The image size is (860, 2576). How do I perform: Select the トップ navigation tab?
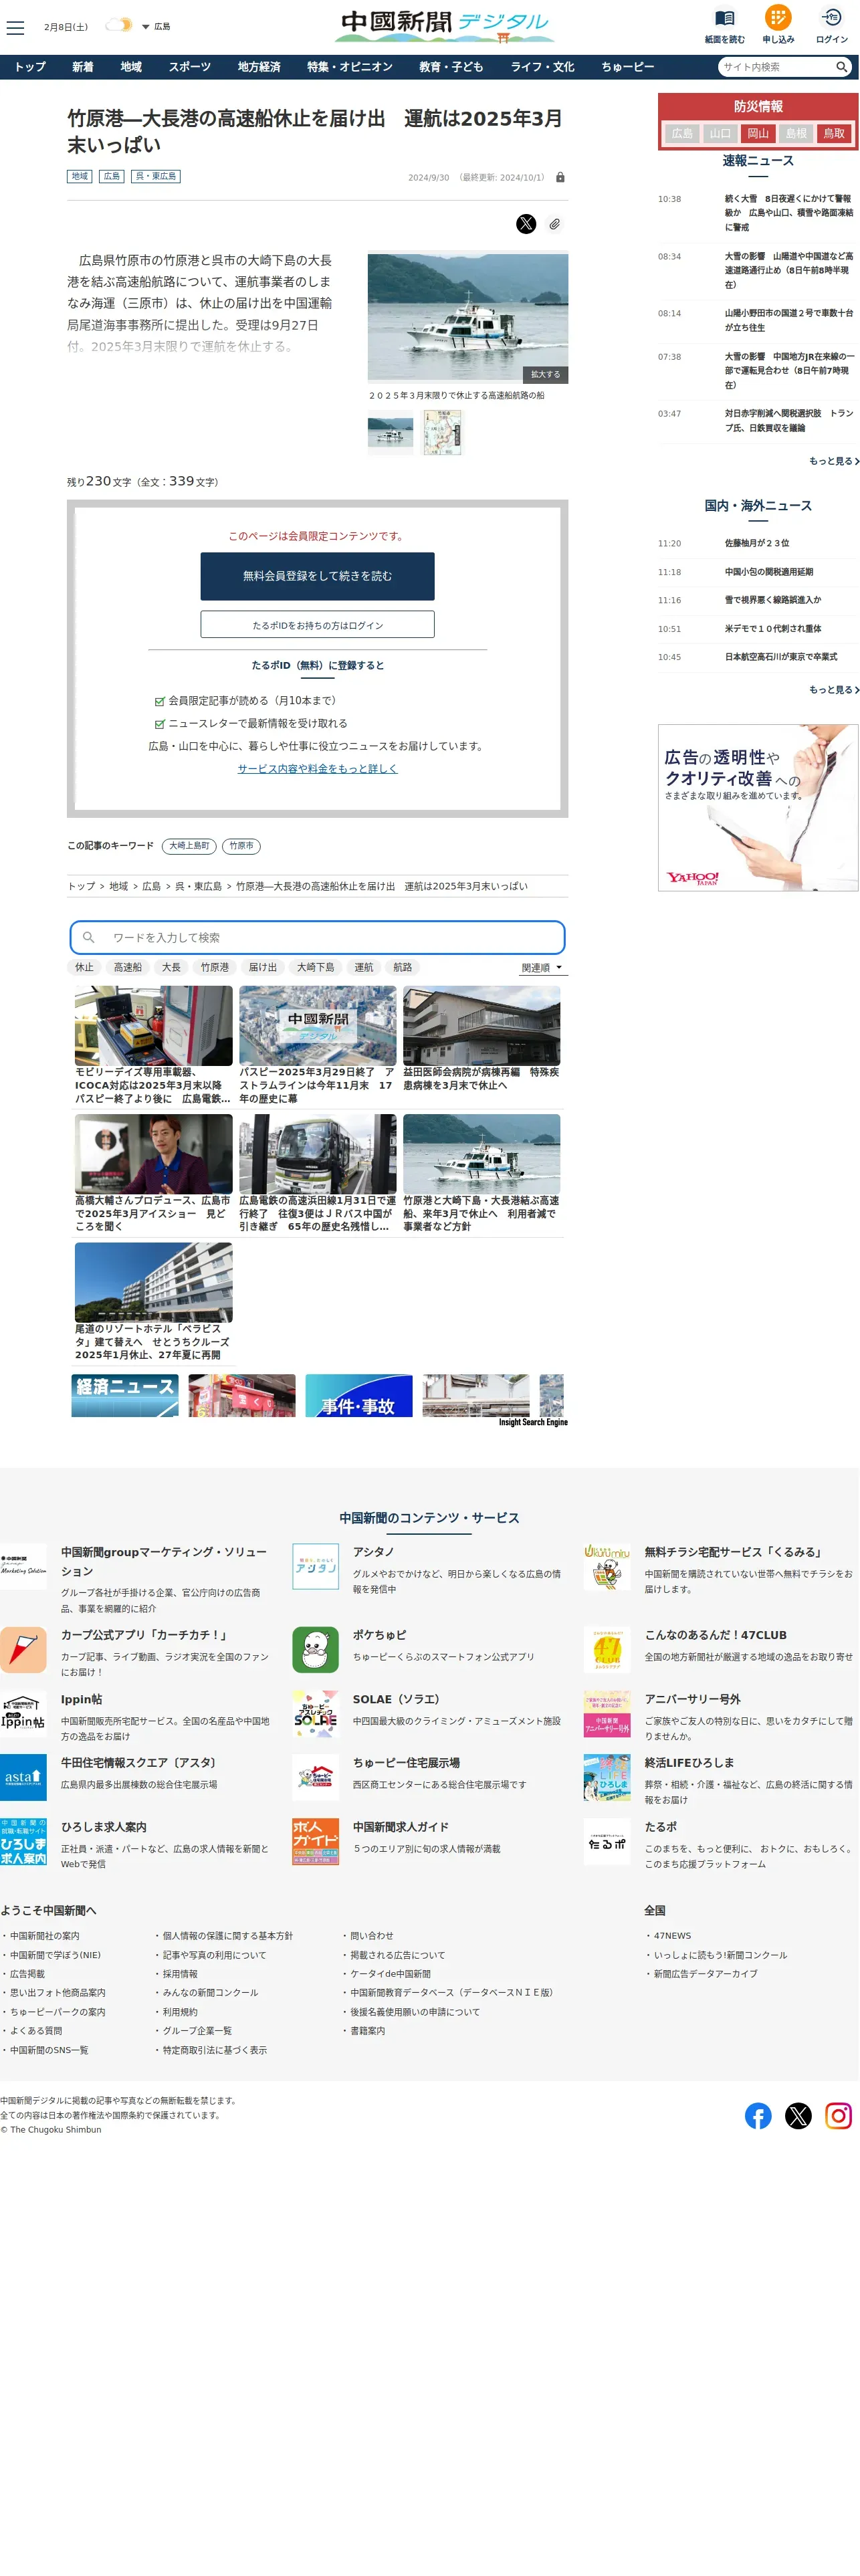[30, 67]
